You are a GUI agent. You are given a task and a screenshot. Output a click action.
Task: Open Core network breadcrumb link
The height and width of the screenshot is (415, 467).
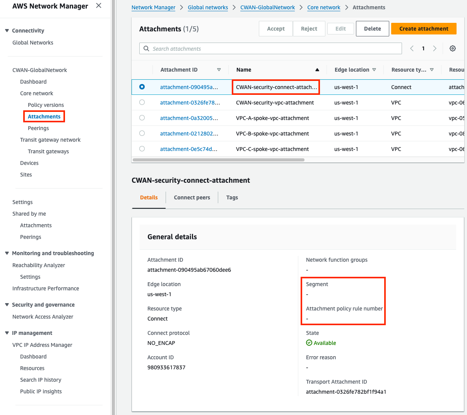tap(324, 7)
